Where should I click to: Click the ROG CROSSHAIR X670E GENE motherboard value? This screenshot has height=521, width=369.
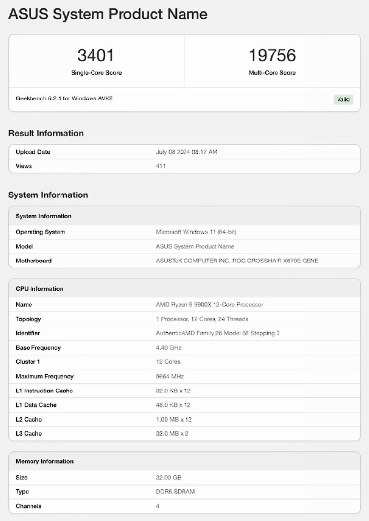click(237, 261)
